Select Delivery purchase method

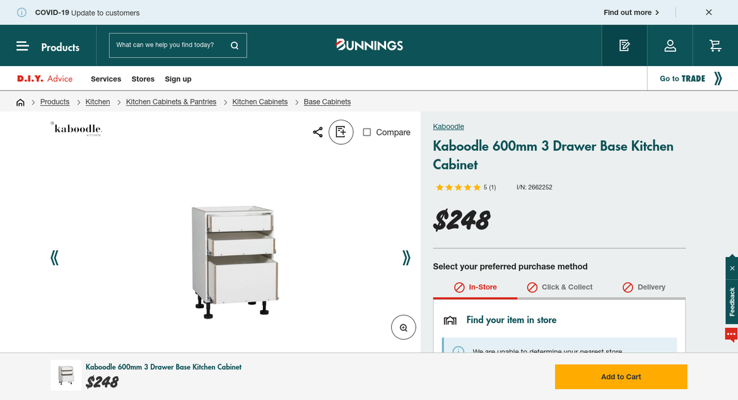(644, 287)
